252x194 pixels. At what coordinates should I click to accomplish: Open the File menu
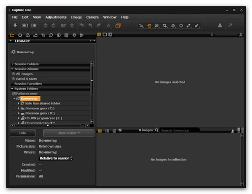pyautogui.click(x=15, y=17)
